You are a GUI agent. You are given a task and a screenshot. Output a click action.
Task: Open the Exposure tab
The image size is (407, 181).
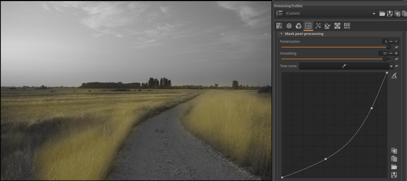279,26
